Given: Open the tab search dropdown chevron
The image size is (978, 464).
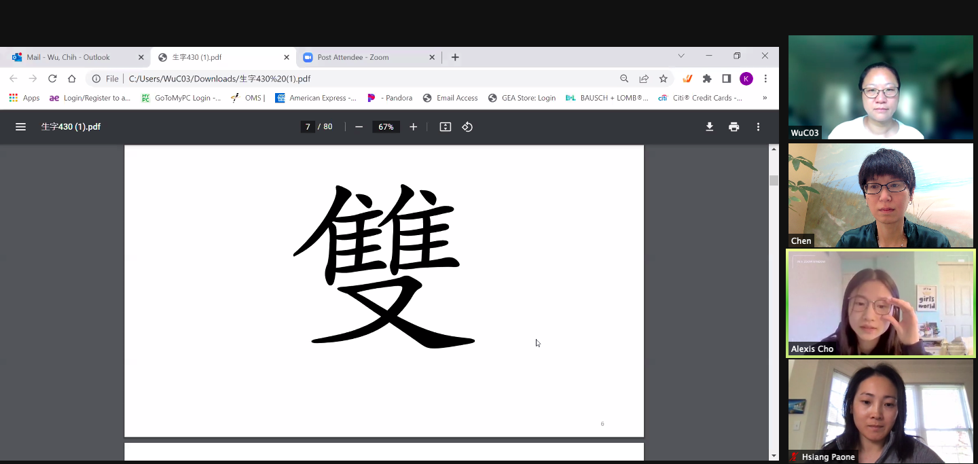Looking at the screenshot, I should (x=681, y=56).
